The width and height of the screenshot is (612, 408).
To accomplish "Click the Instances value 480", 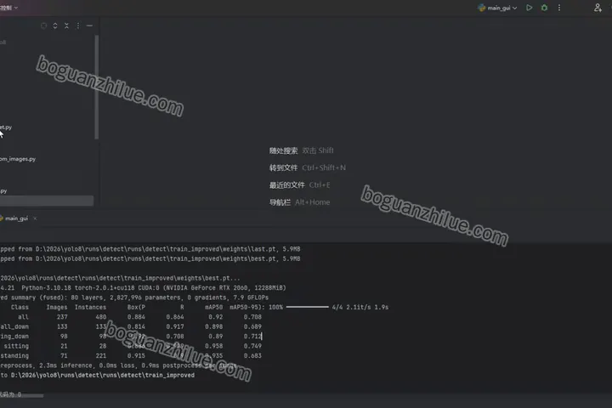I will (x=100, y=317).
